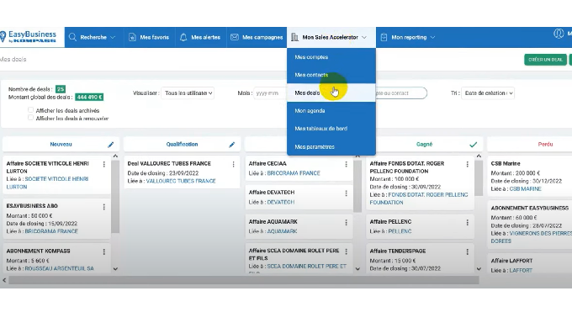Open options for Affaire SOCIETE VITICOLE HENRI LURTON
572x328 pixels.
pos(104,165)
